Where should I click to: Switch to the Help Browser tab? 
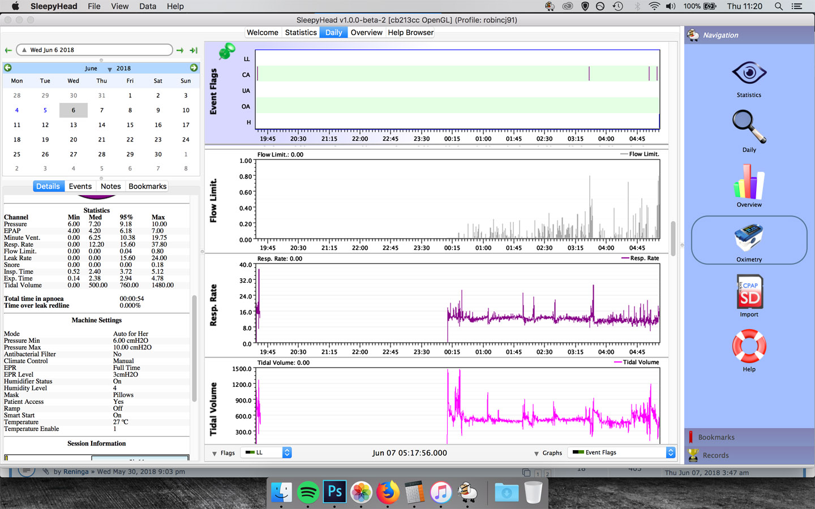[411, 32]
